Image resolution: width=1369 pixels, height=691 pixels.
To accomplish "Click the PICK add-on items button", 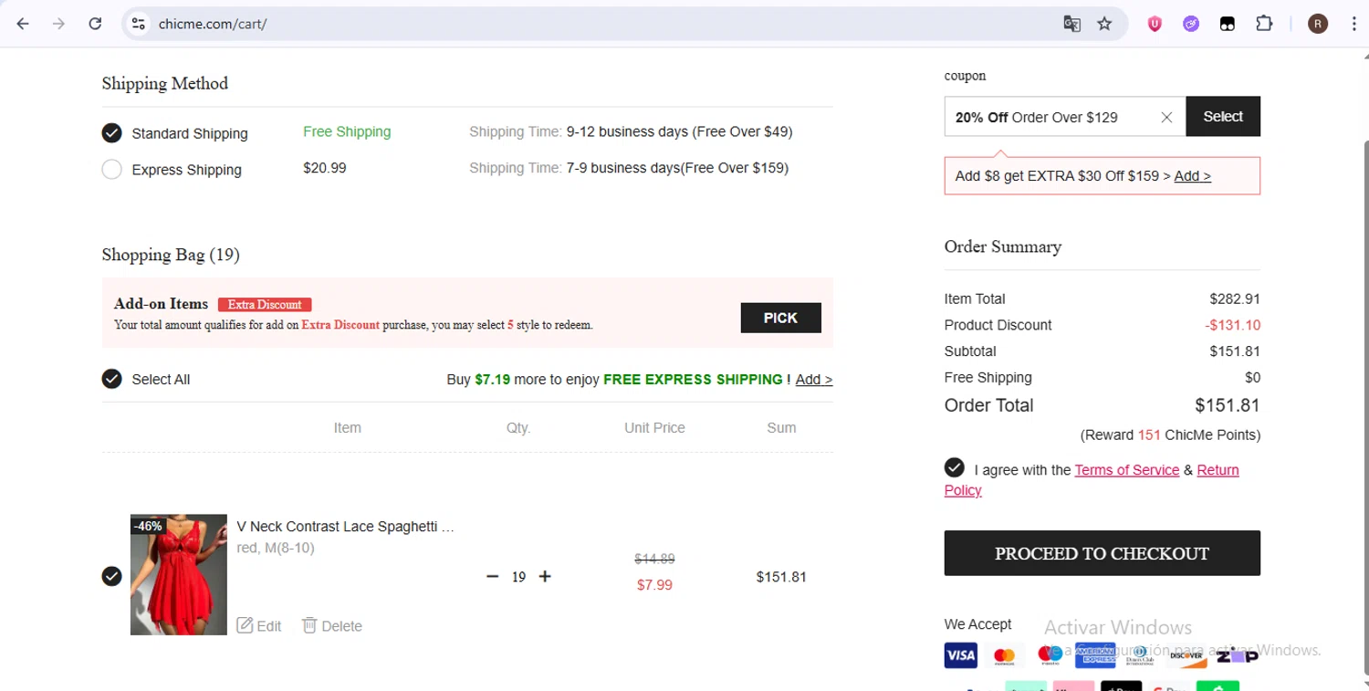I will point(780,318).
